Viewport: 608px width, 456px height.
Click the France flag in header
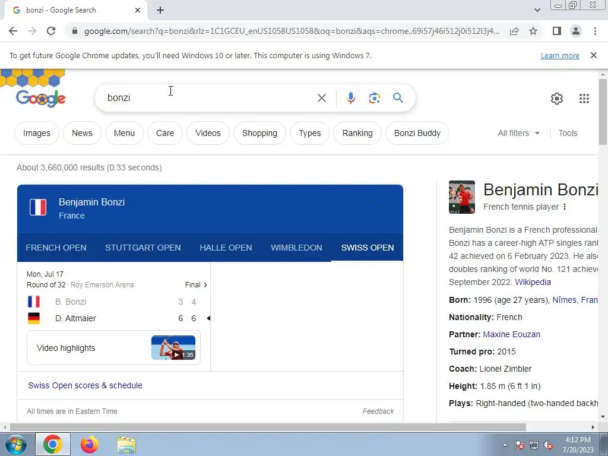[x=38, y=207]
